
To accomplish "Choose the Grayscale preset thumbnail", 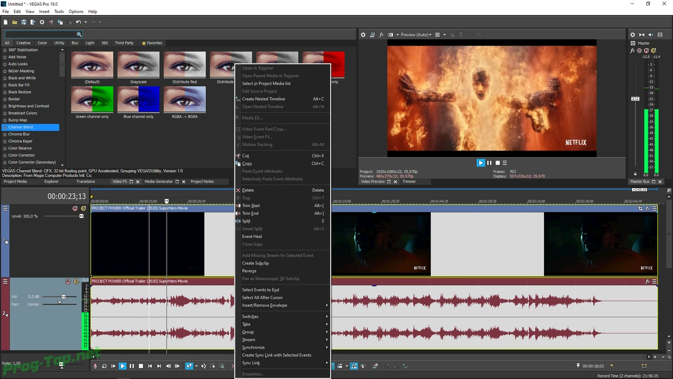I will point(139,65).
